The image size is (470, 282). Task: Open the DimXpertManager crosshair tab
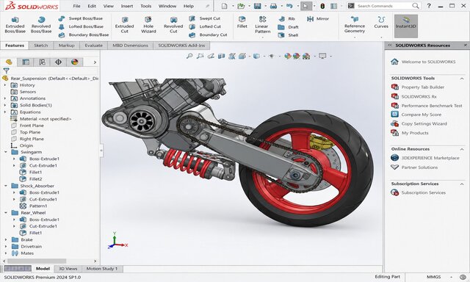[x=58, y=62]
